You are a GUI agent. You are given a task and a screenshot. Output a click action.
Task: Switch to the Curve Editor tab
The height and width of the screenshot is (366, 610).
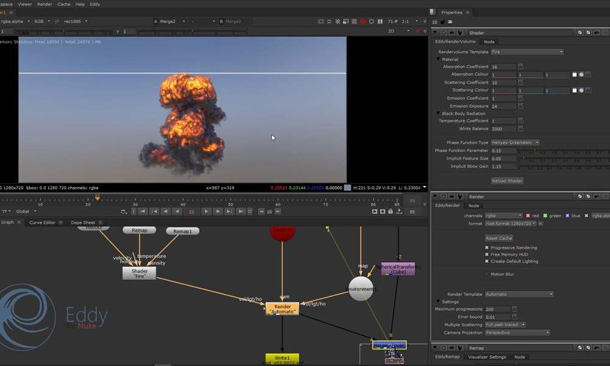[42, 223]
